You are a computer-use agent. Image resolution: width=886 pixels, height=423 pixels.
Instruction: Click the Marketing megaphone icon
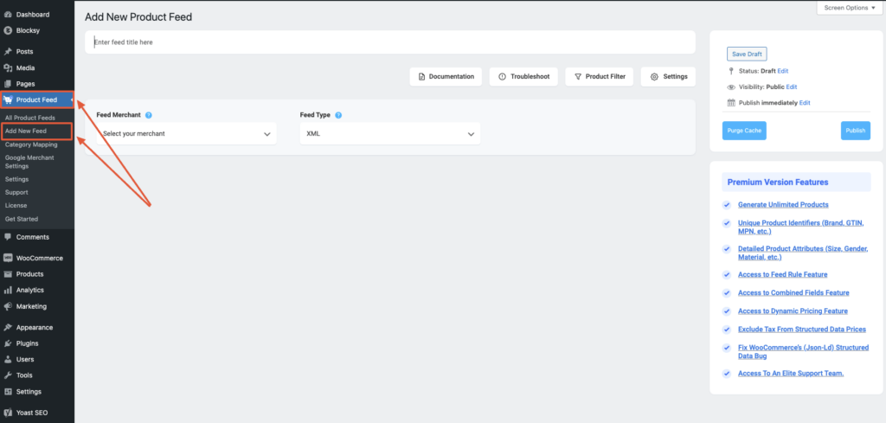(8, 307)
